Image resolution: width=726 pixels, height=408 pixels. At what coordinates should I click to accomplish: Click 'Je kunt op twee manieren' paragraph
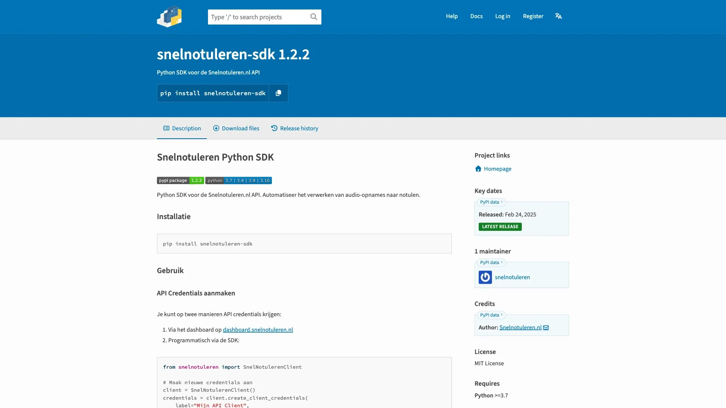point(219,314)
